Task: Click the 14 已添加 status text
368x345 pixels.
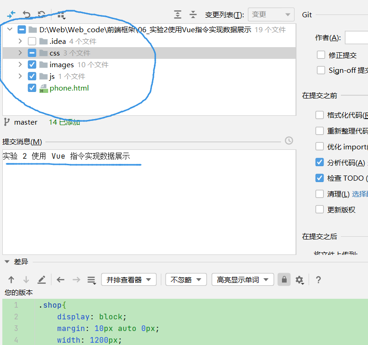Action: [x=65, y=122]
